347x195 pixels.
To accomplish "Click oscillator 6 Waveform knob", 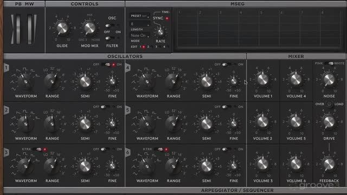I will pyautogui.click(x=147, y=166).
